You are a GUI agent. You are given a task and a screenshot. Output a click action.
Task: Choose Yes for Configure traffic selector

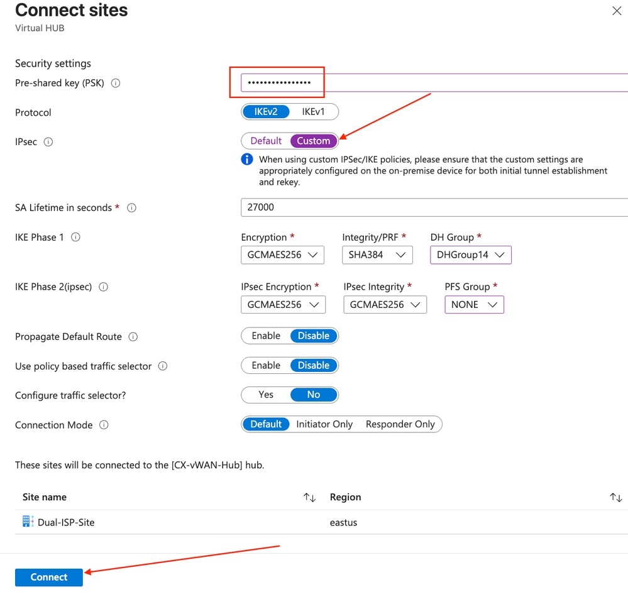266,395
